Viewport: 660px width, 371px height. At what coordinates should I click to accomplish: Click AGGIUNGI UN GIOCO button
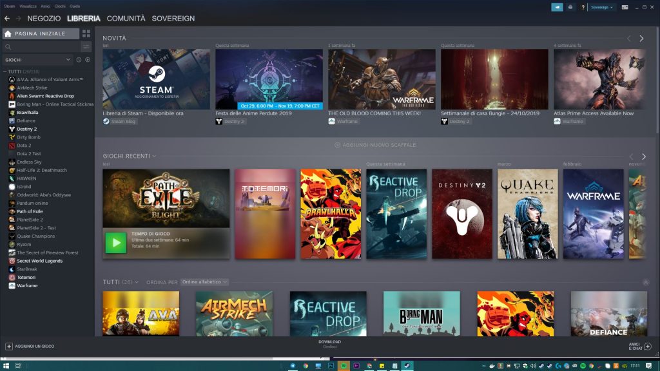pyautogui.click(x=30, y=347)
